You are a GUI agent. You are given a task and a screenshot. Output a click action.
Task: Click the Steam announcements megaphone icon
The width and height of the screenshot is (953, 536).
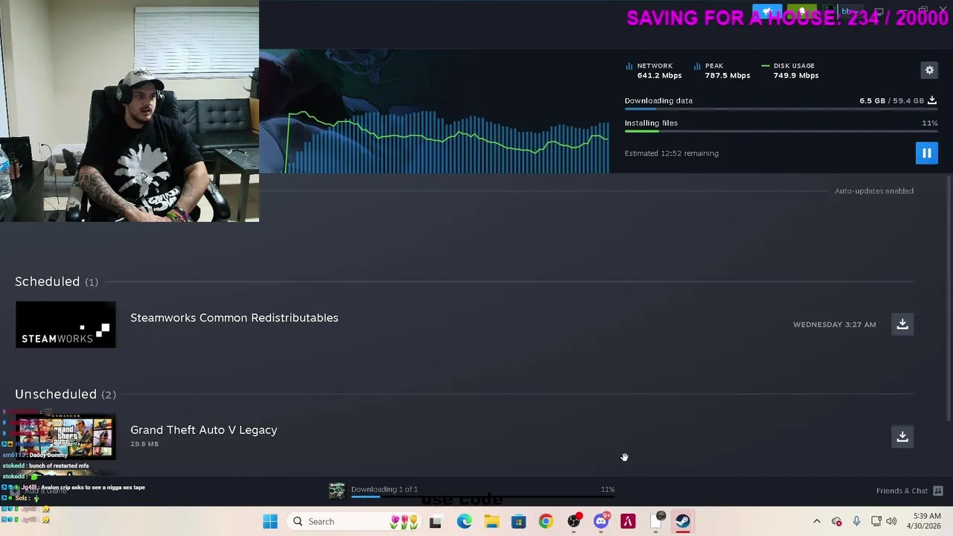point(767,12)
